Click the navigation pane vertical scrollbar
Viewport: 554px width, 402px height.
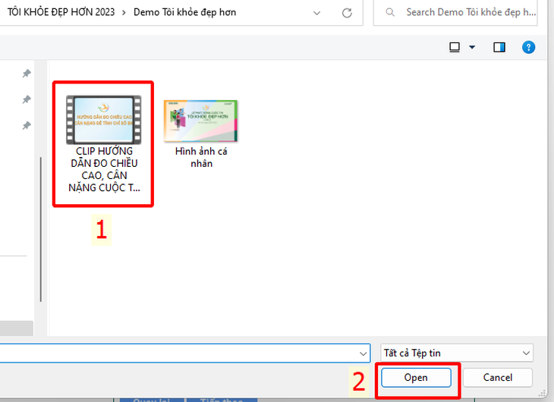pos(41,229)
